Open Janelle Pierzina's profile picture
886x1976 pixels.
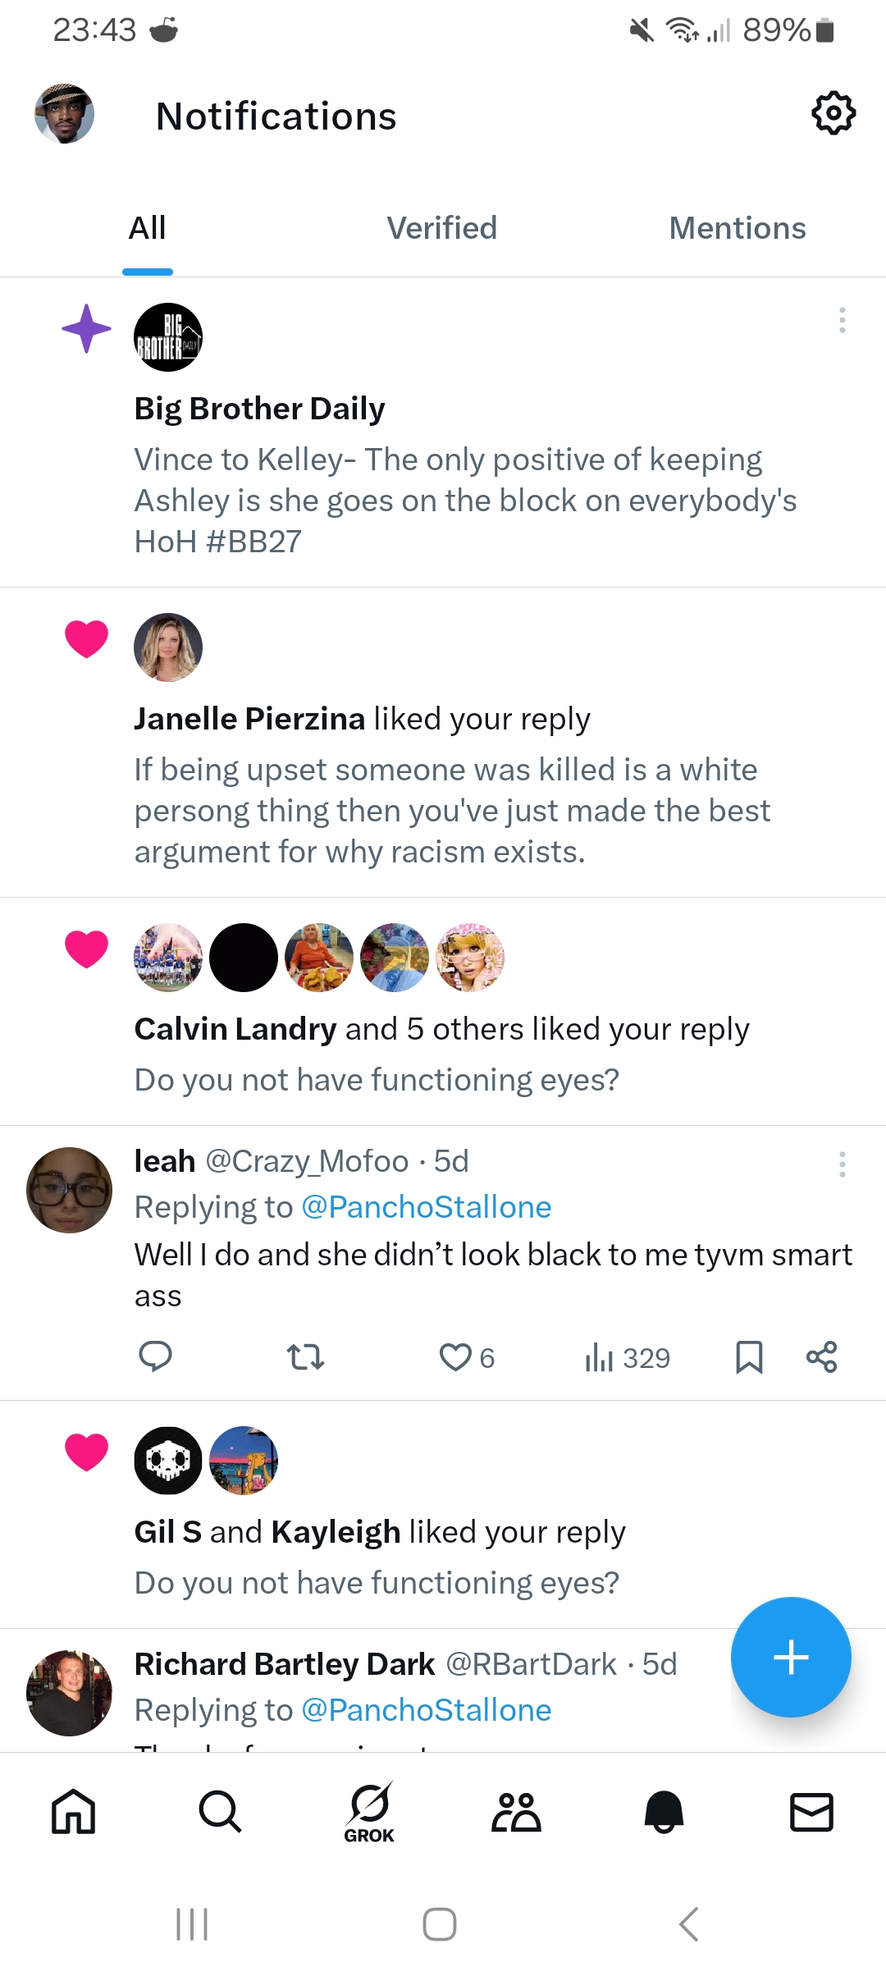coord(168,647)
